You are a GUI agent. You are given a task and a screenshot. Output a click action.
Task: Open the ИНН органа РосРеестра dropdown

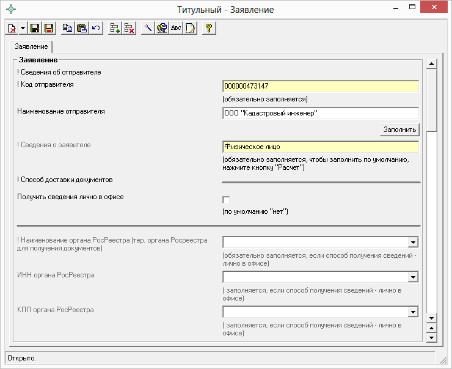pos(413,277)
